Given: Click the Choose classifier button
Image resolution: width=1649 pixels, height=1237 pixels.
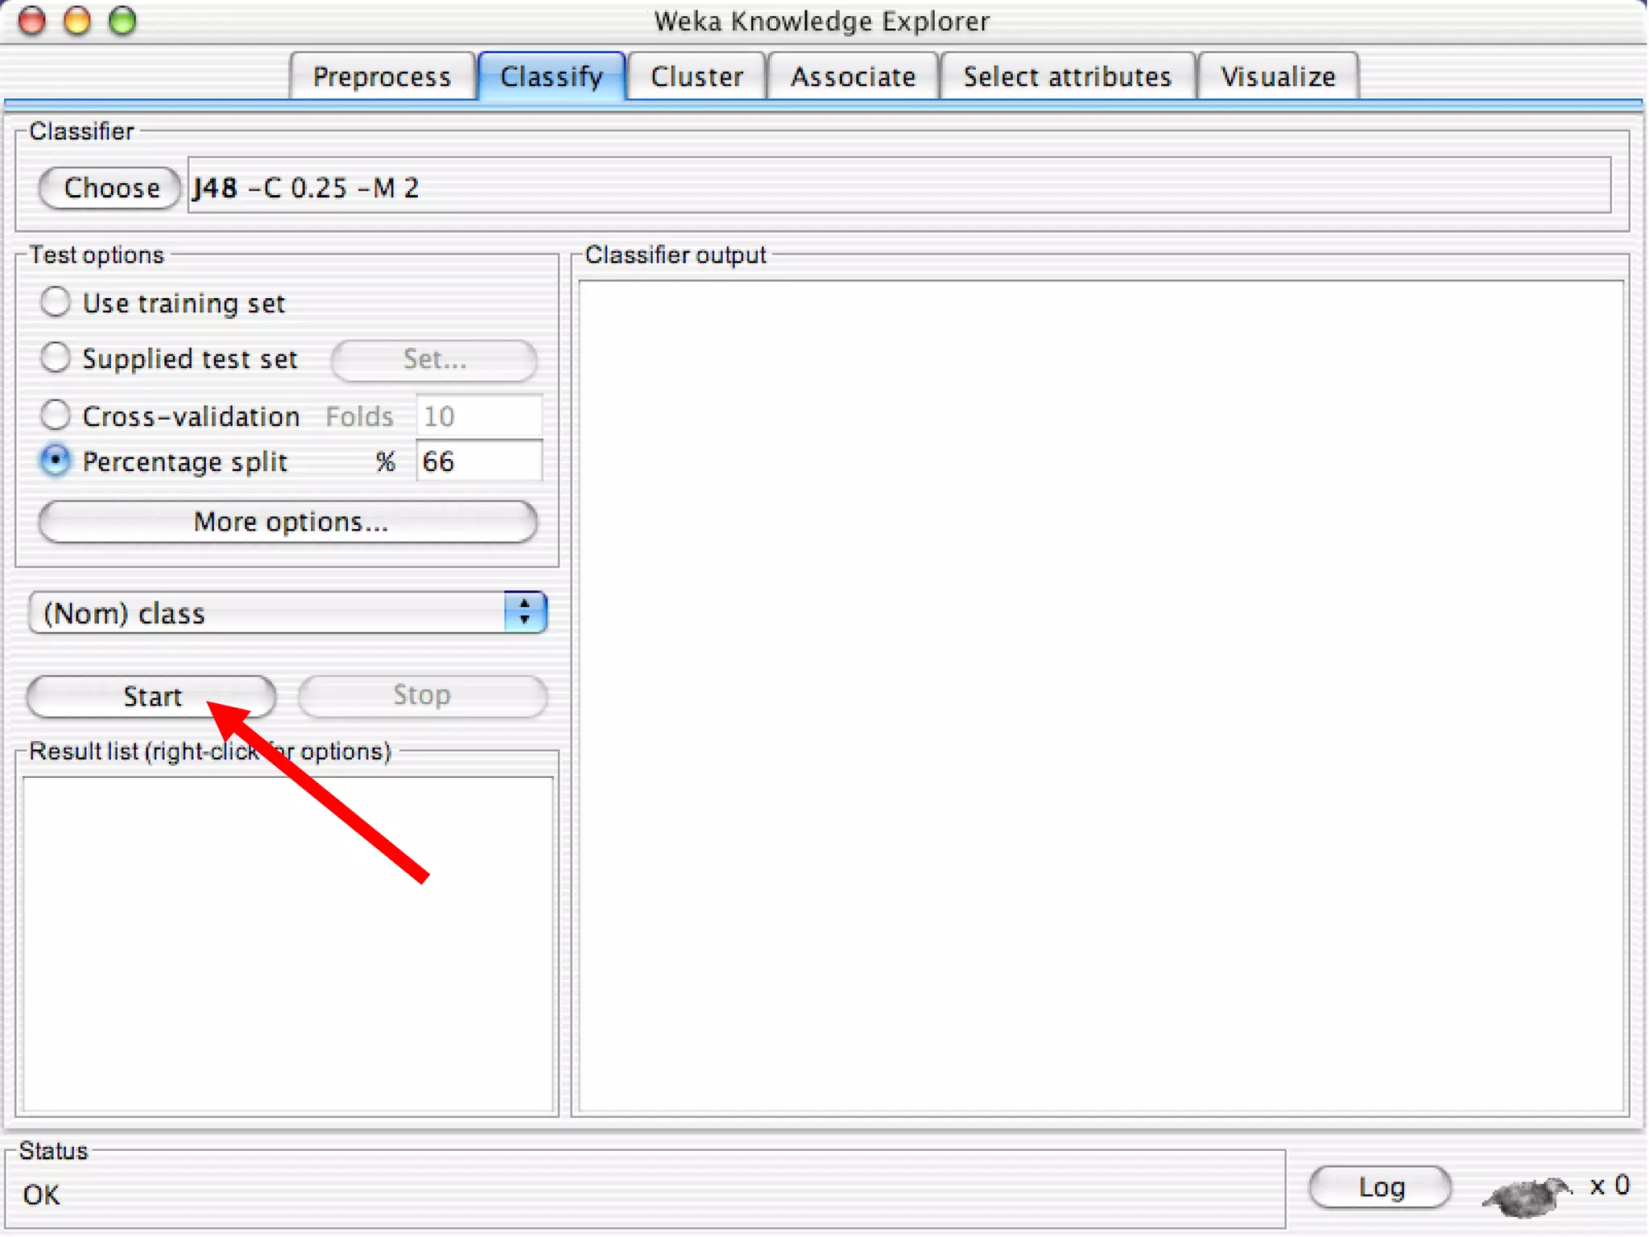Looking at the screenshot, I should point(111,188).
